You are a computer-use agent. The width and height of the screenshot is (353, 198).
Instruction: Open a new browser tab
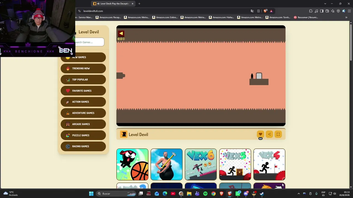coord(139,4)
